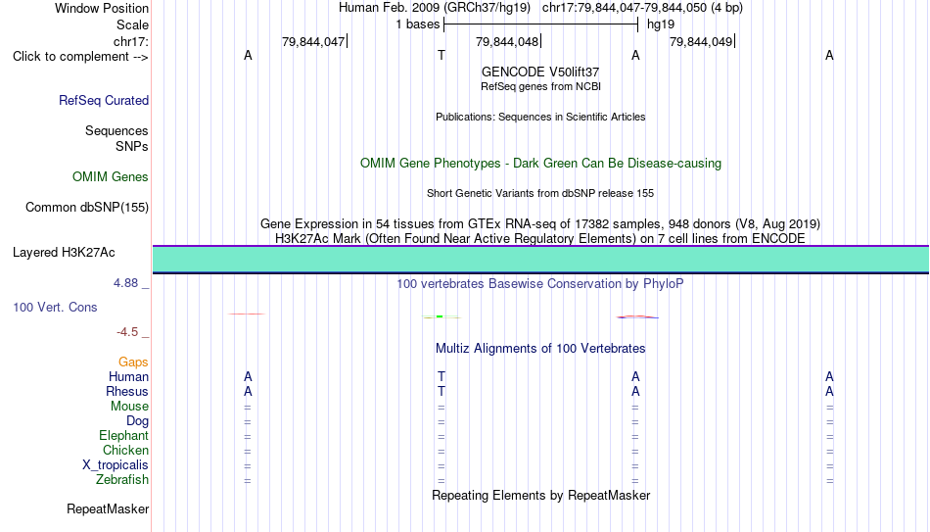
Task: Click the T base in the Human row
Action: coord(442,376)
